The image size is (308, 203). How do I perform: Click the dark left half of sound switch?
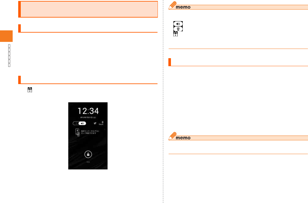(x=76, y=123)
